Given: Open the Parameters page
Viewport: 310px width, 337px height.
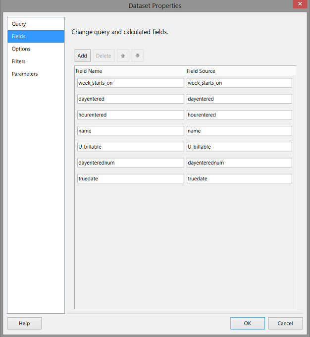Looking at the screenshot, I should 25,74.
